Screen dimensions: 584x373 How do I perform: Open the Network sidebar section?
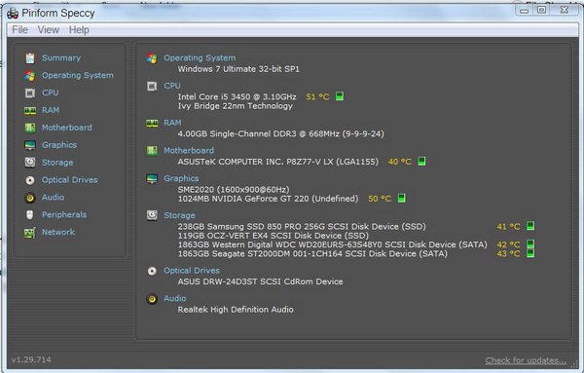(58, 232)
